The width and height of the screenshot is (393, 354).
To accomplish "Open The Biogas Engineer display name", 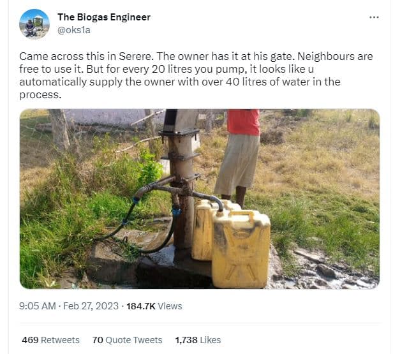I will (104, 17).
